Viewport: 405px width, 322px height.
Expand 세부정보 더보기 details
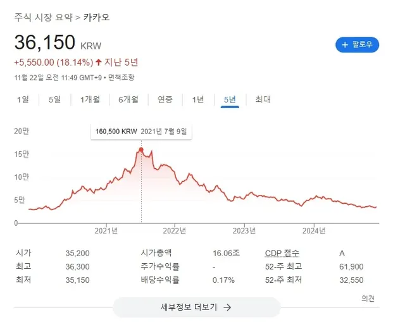coord(196,307)
